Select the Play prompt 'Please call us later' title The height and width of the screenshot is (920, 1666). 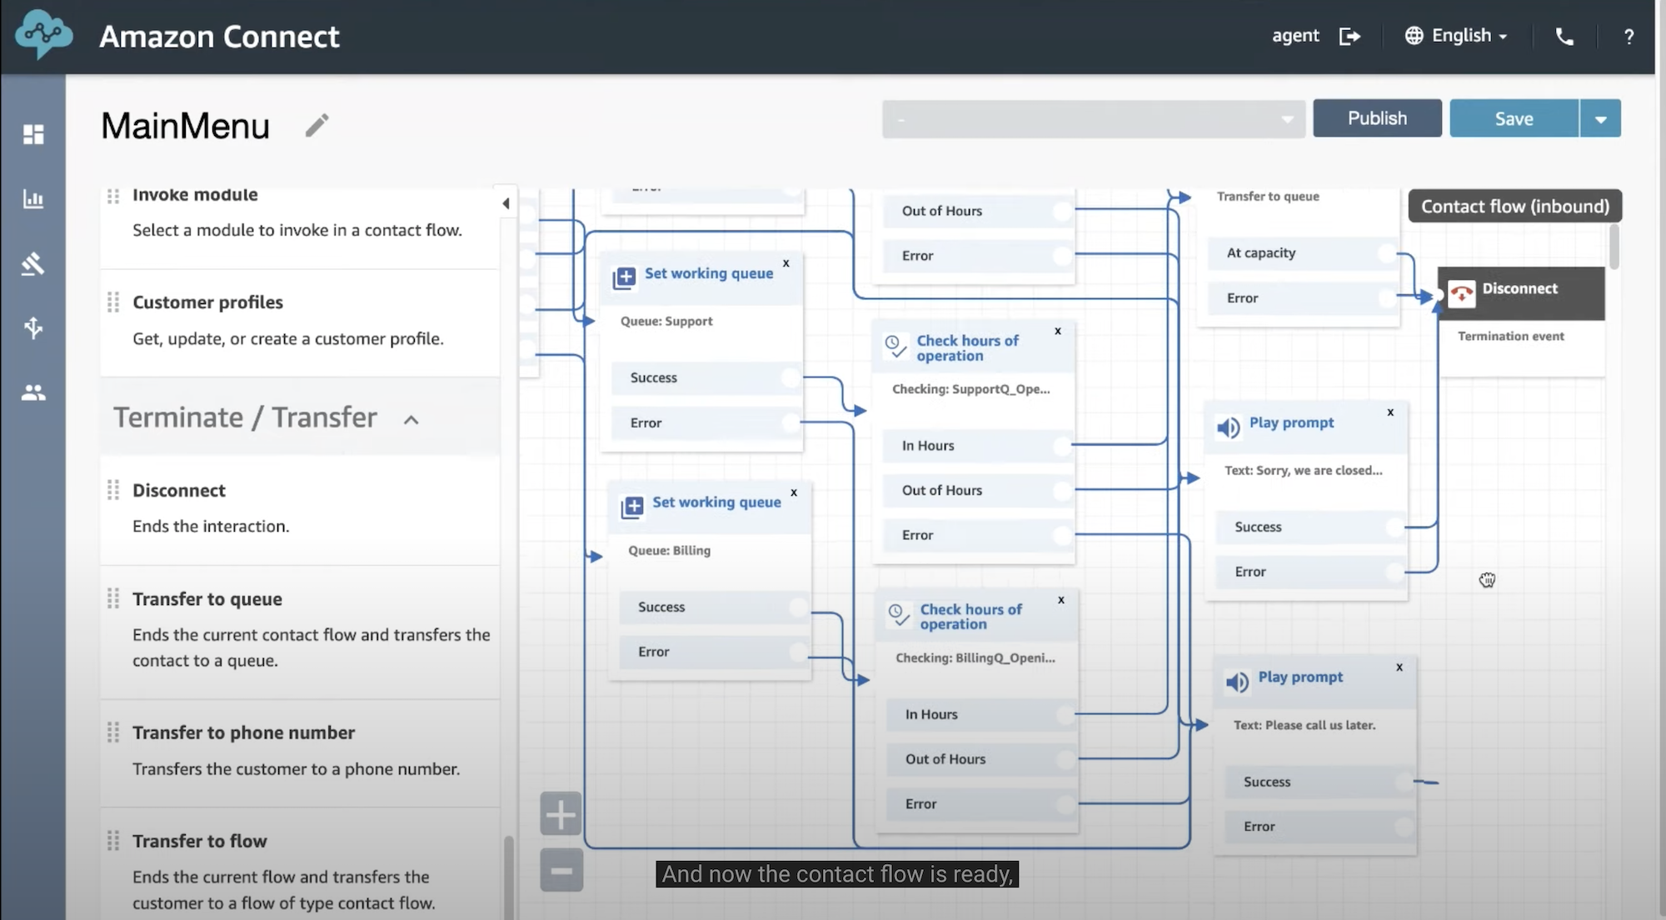pyautogui.click(x=1300, y=677)
